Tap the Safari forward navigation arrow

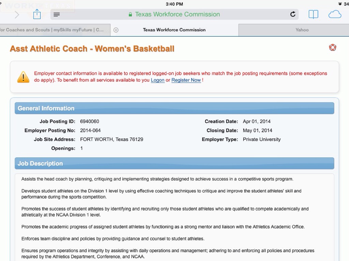[17, 15]
